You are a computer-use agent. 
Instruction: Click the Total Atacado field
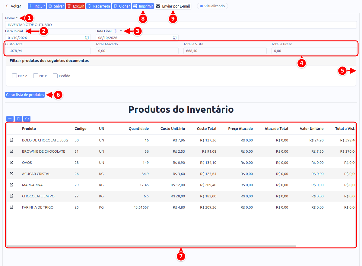point(137,51)
